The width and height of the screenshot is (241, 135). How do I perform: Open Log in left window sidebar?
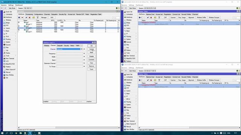pos(7,50)
